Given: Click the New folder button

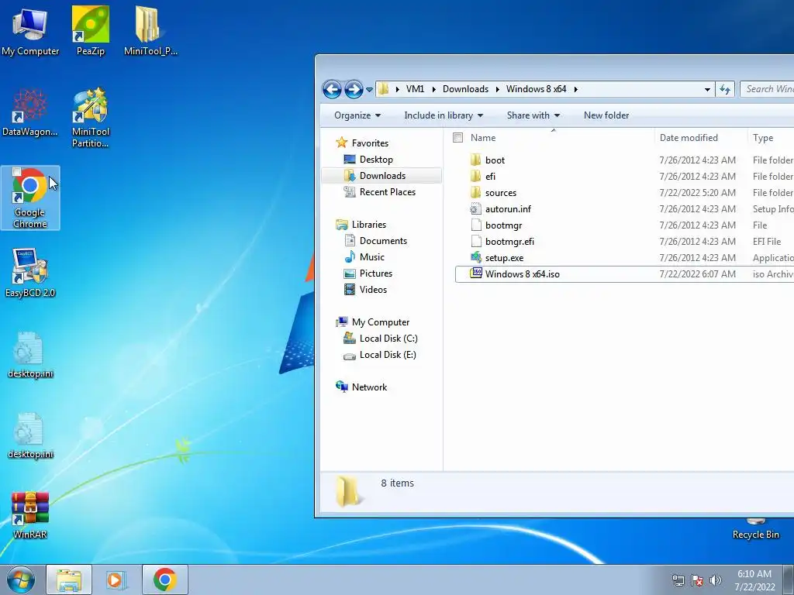Looking at the screenshot, I should coord(606,115).
